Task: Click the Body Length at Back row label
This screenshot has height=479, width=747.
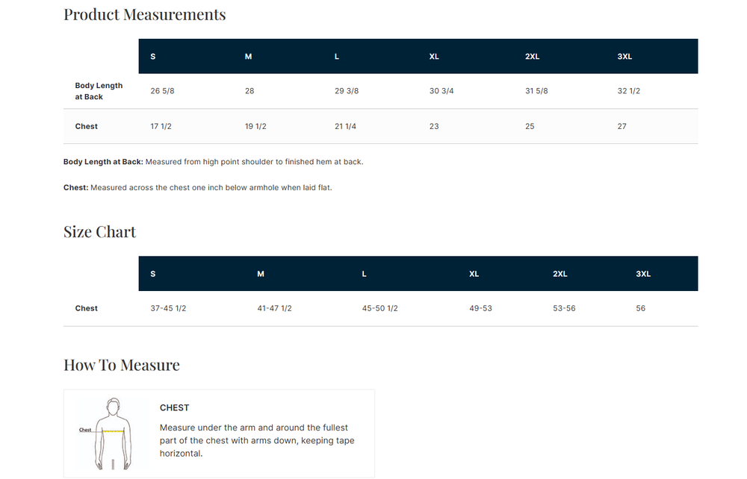Action: [99, 91]
